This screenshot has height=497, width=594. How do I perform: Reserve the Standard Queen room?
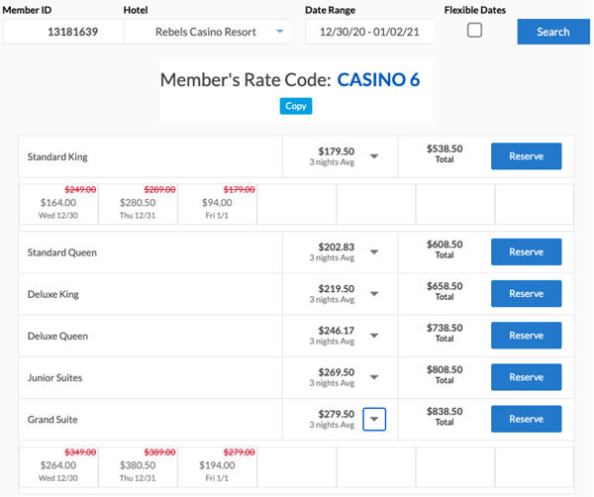[x=527, y=251]
